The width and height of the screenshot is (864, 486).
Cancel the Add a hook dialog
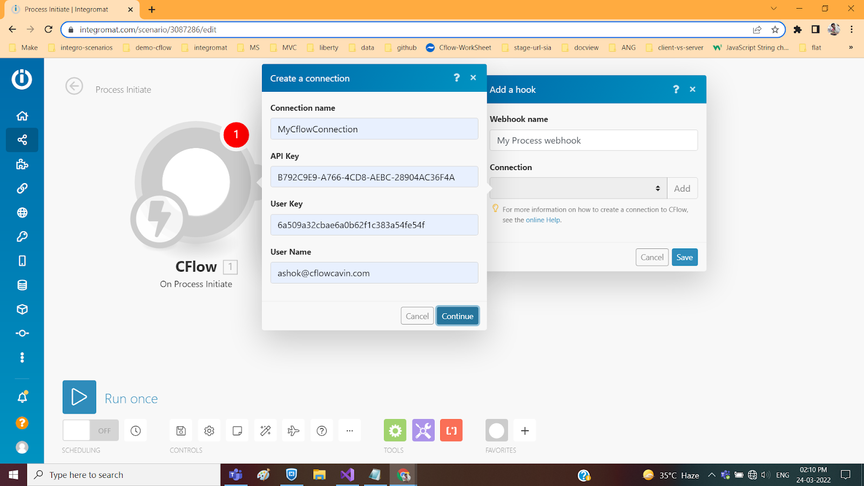pos(652,257)
